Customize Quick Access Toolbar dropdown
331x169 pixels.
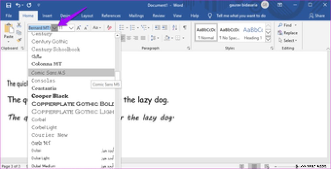tap(38, 5)
